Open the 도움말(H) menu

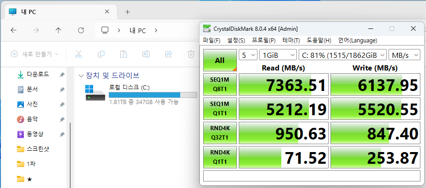coord(319,41)
